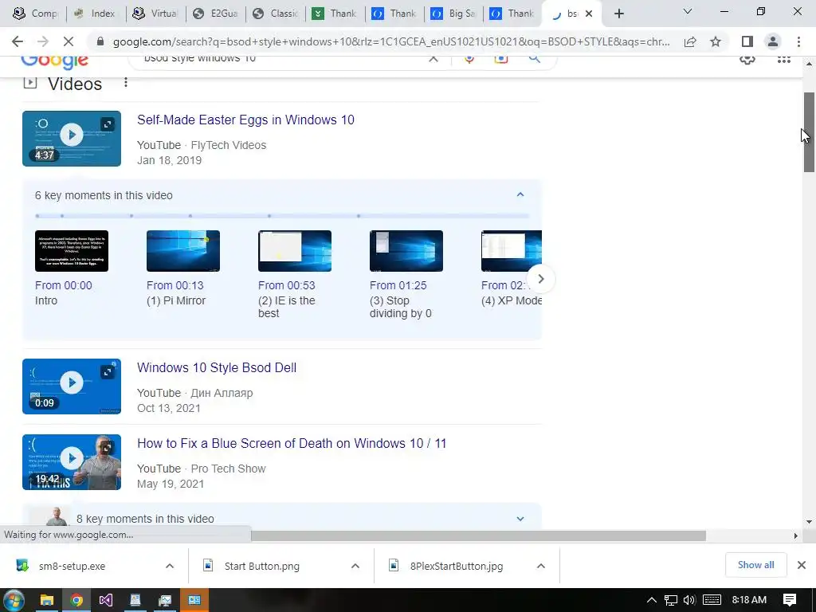Open the network tray icon
The image size is (816, 612).
tap(670, 601)
